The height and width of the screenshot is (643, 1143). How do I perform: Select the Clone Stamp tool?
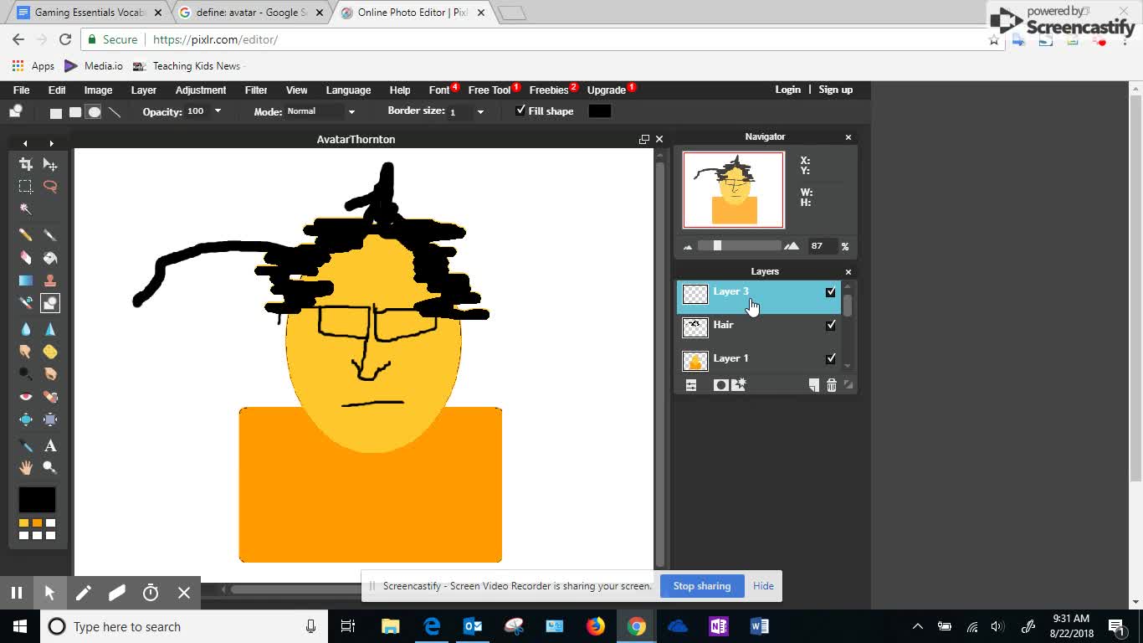pyautogui.click(x=50, y=280)
